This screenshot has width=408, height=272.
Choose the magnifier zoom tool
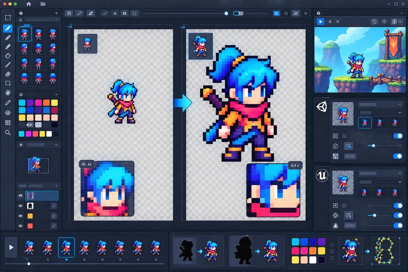click(x=8, y=133)
